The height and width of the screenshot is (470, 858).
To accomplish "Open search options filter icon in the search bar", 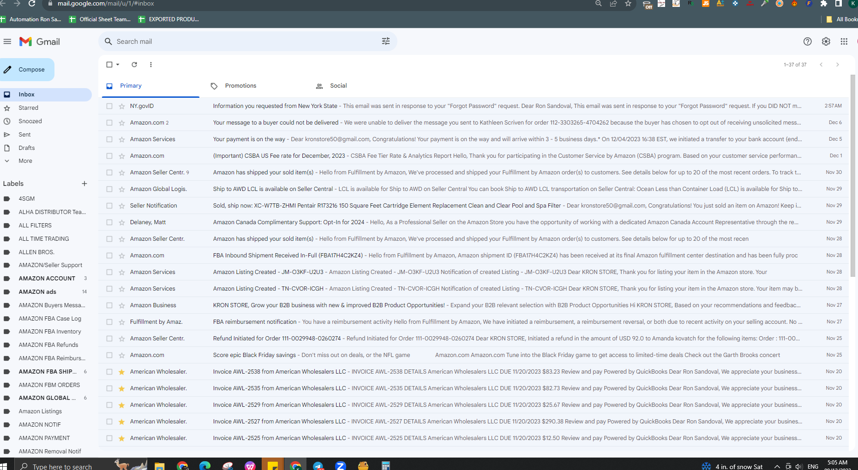I will coord(386,42).
